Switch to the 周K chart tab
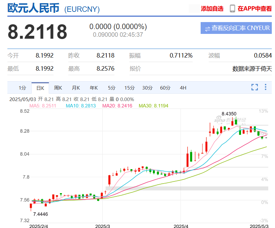This screenshot has width=275, height=228. 58,88
